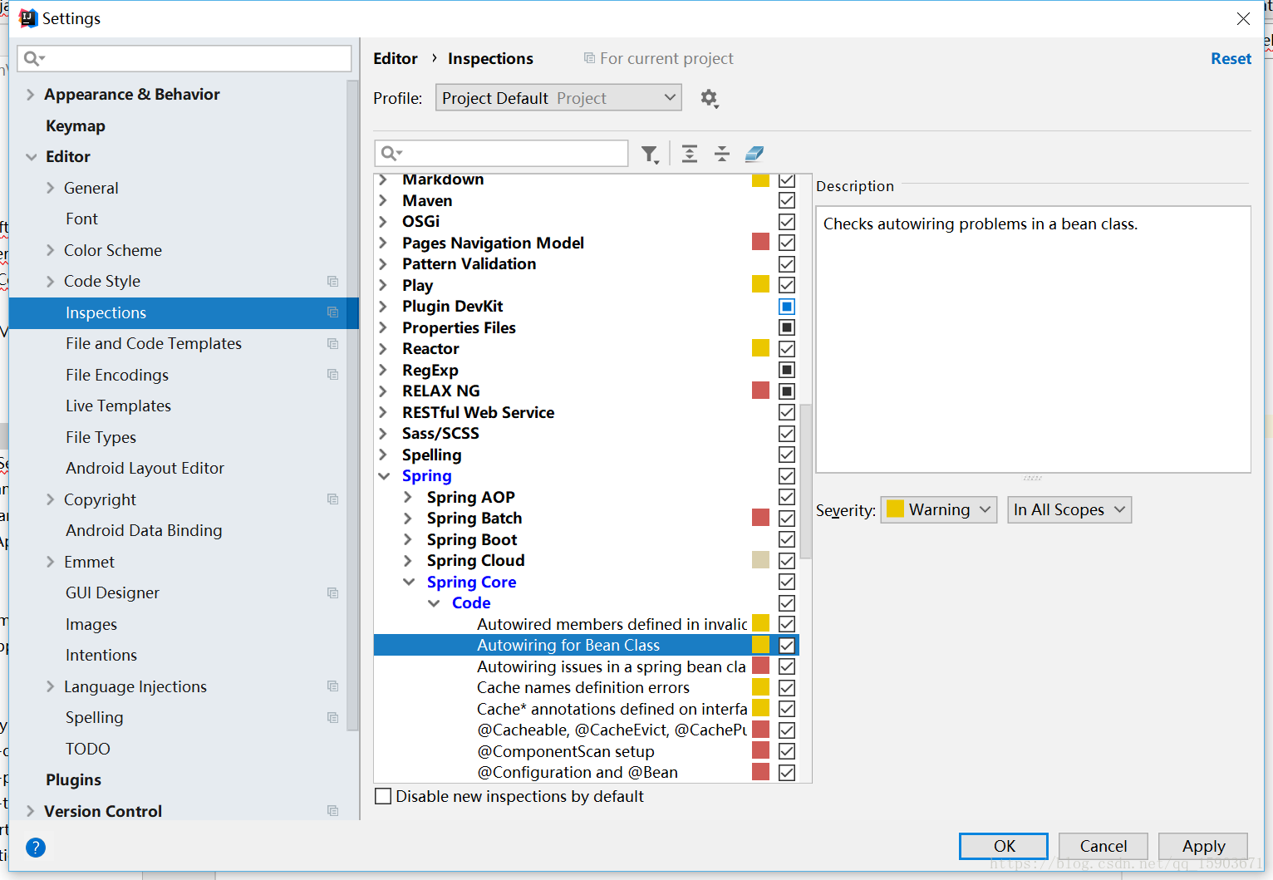This screenshot has height=880, width=1273.
Task: Select the Pages Navigation Model group
Action: click(x=493, y=243)
